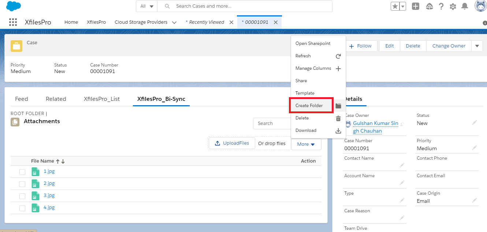This screenshot has width=487, height=232.
Task: Open the All search scope dropdown
Action: pos(147,6)
